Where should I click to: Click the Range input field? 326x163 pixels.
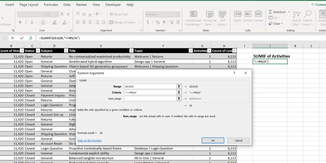(150, 86)
